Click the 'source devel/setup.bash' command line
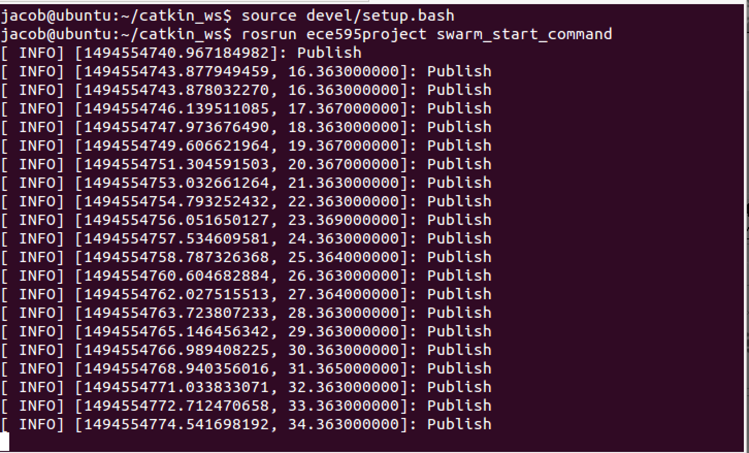 click(227, 15)
